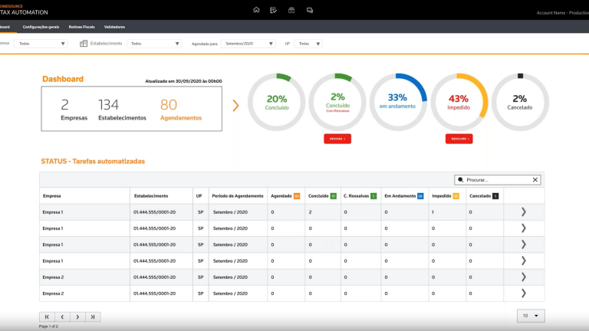This screenshot has height=331, width=589.
Task: Click the green Concluído count badge
Action: coord(333,196)
